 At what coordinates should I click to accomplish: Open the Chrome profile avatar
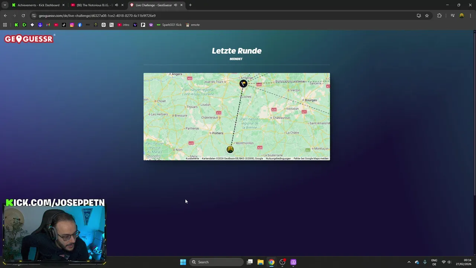461,16
